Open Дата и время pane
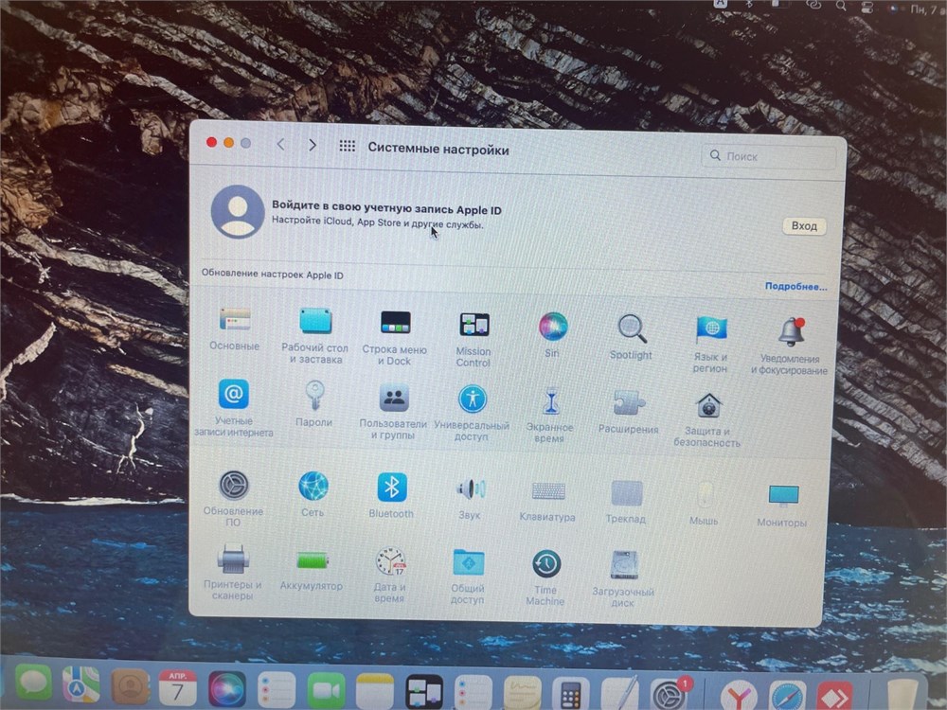 (x=390, y=575)
